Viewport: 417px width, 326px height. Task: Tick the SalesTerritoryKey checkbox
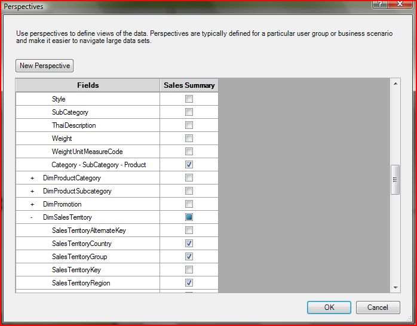coord(189,270)
